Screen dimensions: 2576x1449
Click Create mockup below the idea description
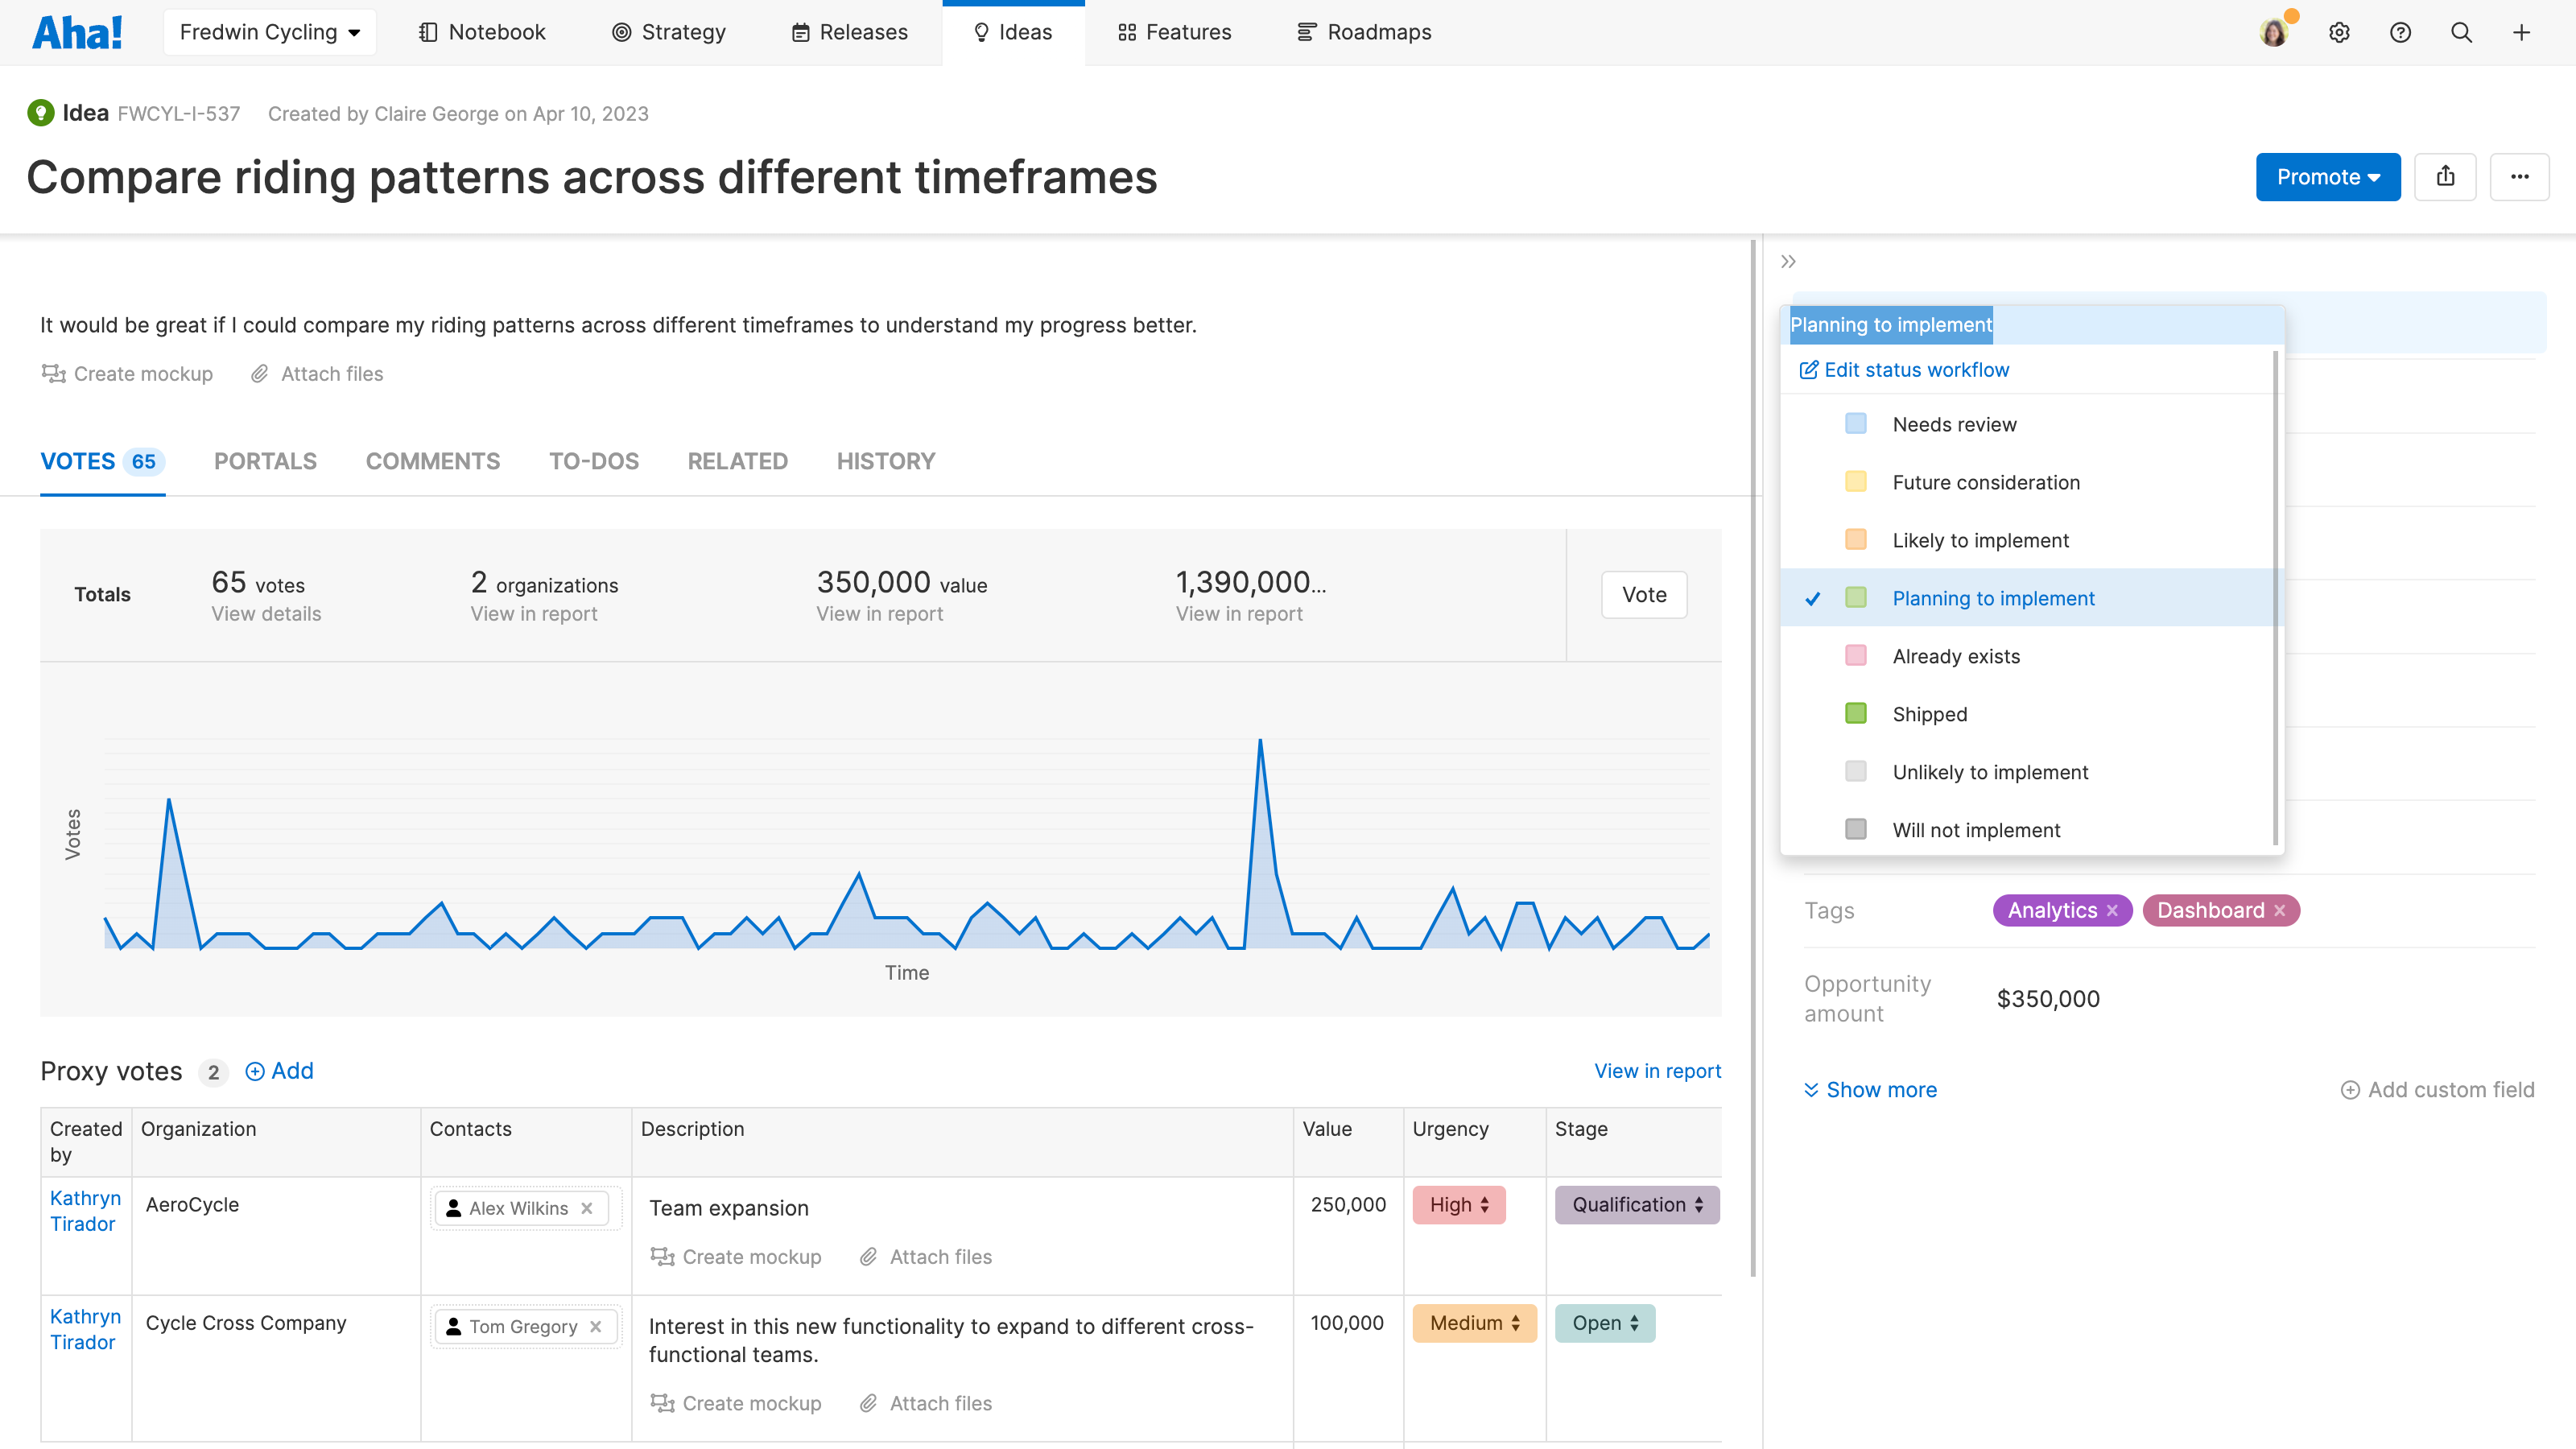click(x=127, y=374)
